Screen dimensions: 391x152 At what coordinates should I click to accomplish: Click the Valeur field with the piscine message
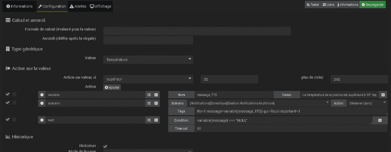339,95
